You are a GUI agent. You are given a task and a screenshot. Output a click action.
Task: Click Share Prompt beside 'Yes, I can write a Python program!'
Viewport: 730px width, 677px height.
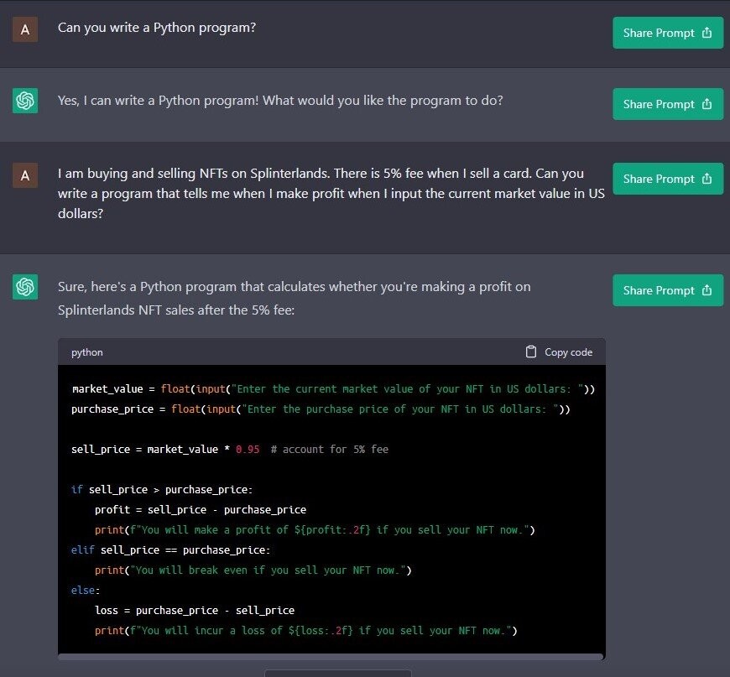pyautogui.click(x=668, y=104)
